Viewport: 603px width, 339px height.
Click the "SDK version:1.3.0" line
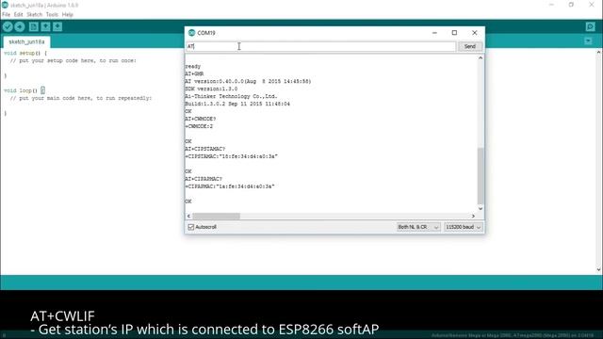(x=211, y=89)
